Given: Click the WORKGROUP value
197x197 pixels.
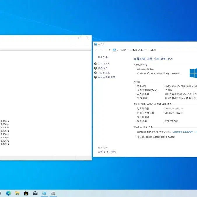Looking at the screenshot, I should pos(171,121).
